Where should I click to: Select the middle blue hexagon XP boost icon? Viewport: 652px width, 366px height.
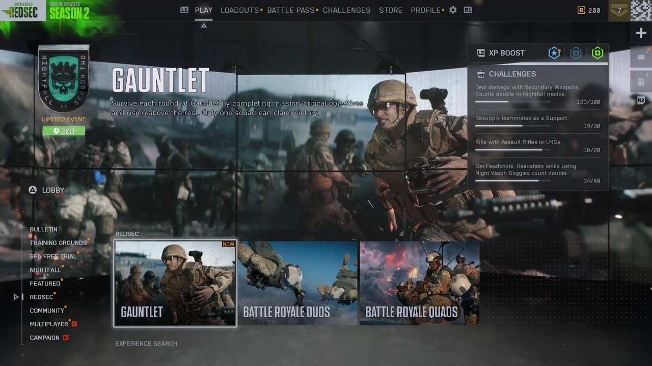click(576, 53)
